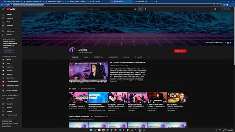Reload the page with the browser refresh button

[8, 5]
